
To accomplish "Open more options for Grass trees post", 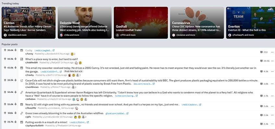I will [272, 115].
